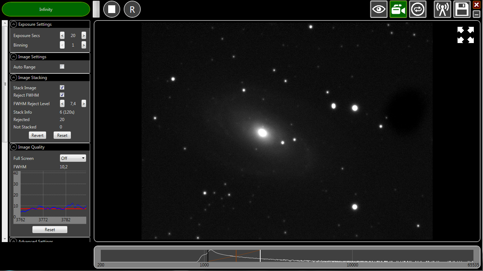Click the graph x-axis label 3772

pyautogui.click(x=43, y=220)
